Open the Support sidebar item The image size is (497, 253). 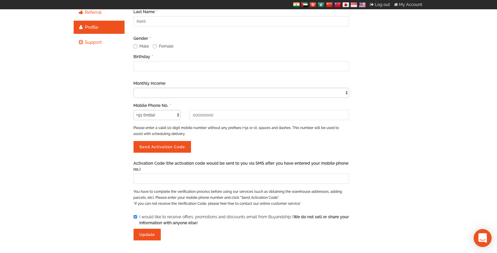point(90,42)
